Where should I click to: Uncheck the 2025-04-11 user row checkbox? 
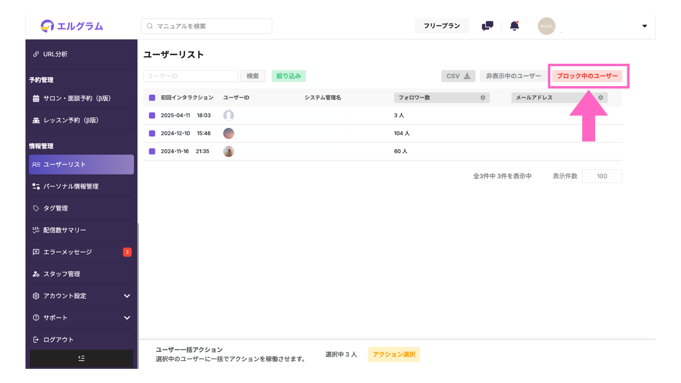(152, 115)
